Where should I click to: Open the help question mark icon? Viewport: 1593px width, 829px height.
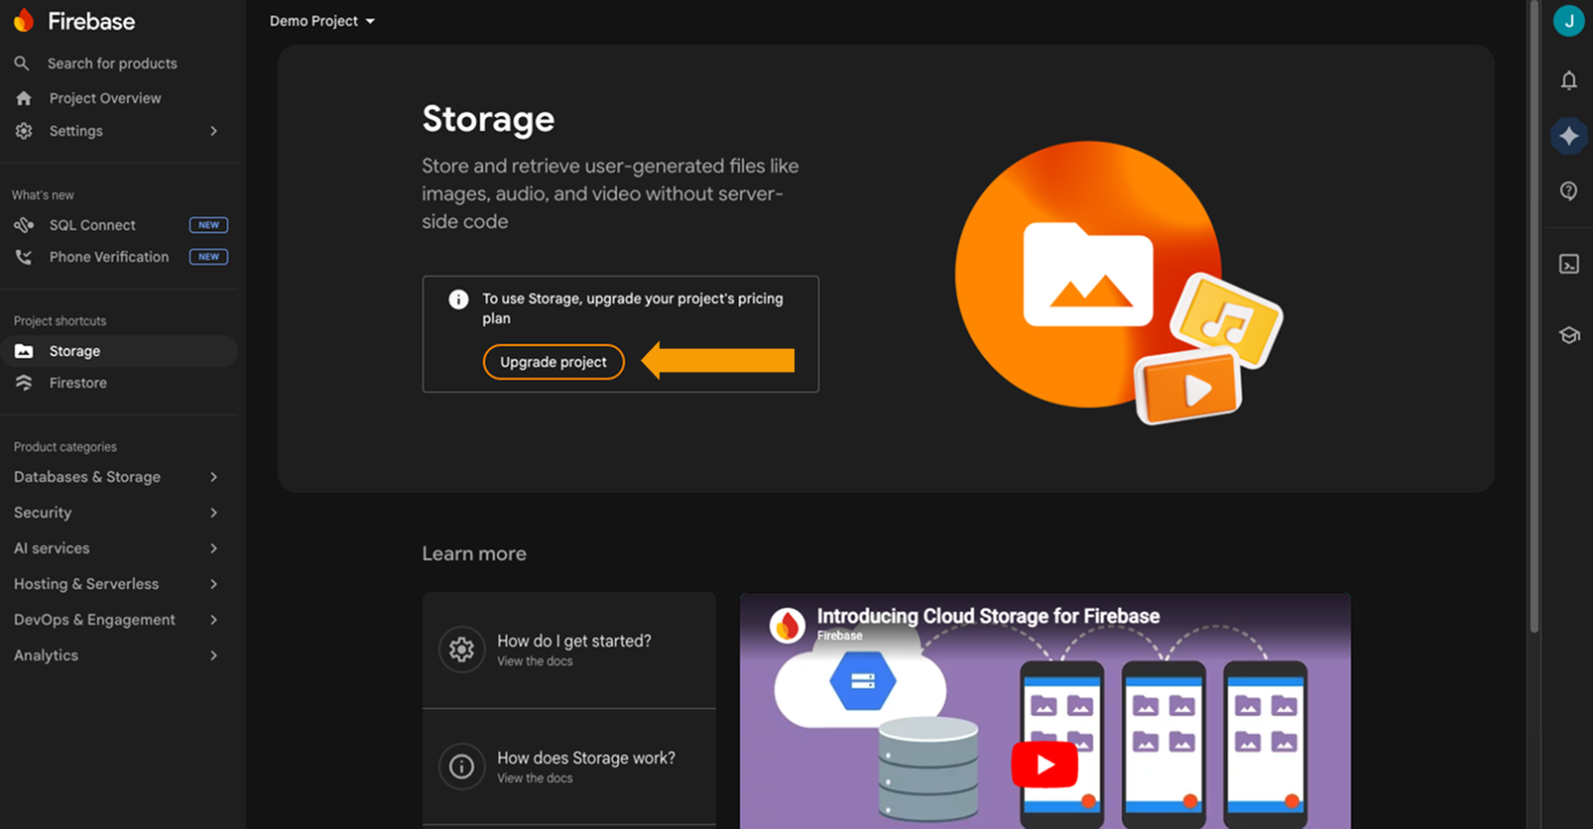tap(1568, 190)
